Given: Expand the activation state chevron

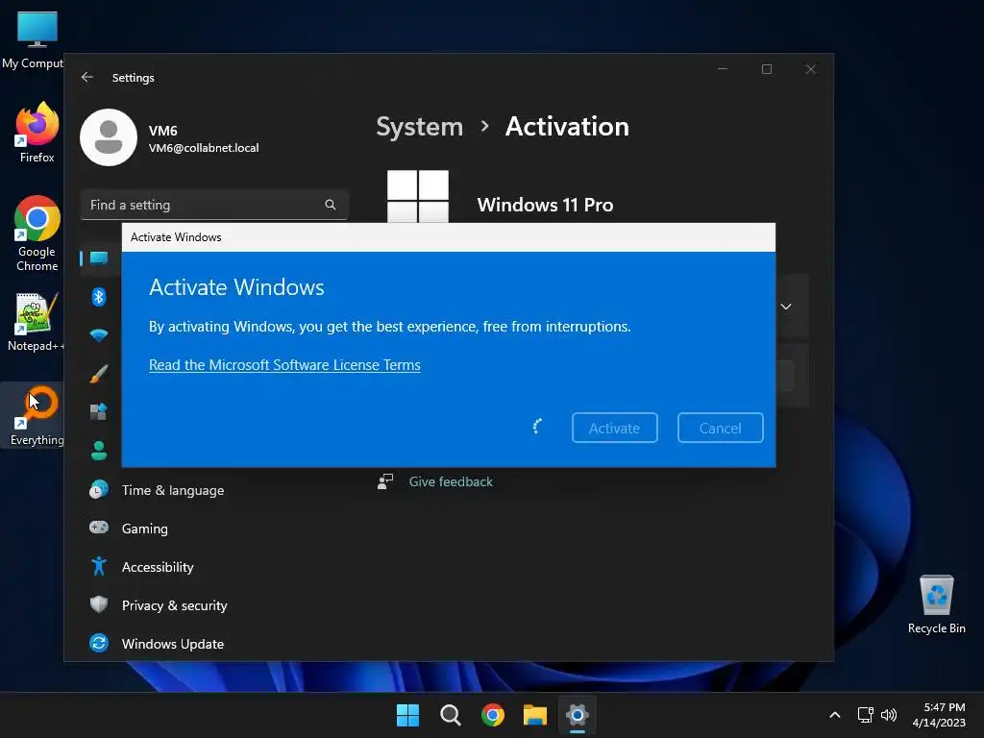Looking at the screenshot, I should tap(786, 307).
